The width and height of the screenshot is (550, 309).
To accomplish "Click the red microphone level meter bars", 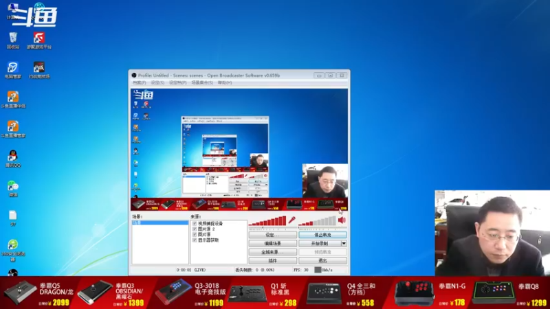I will click(x=267, y=220).
